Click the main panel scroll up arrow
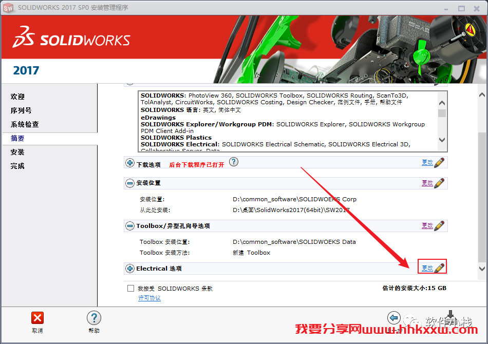488x344 pixels. [482, 95]
